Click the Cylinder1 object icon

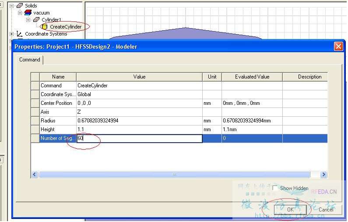(x=36, y=20)
